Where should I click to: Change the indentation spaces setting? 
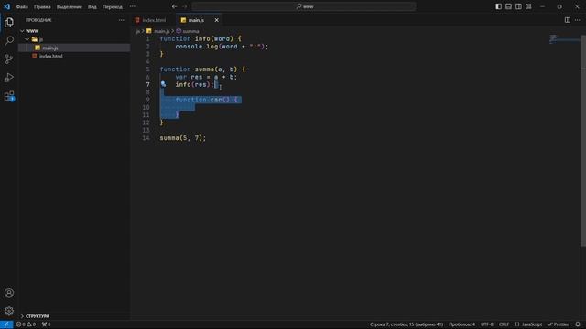[x=461, y=324]
